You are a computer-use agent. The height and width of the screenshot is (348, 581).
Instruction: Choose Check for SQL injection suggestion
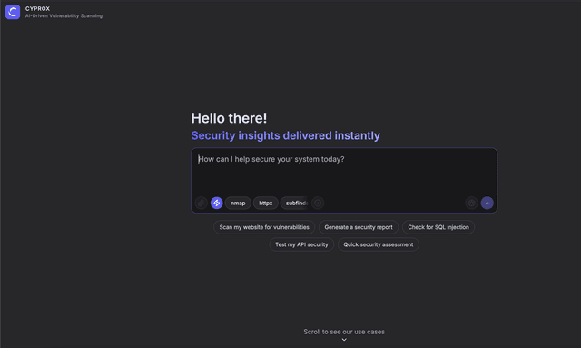[438, 227]
